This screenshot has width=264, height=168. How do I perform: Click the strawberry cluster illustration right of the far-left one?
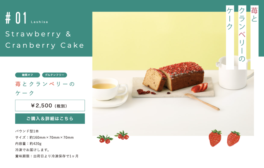coord(122,135)
